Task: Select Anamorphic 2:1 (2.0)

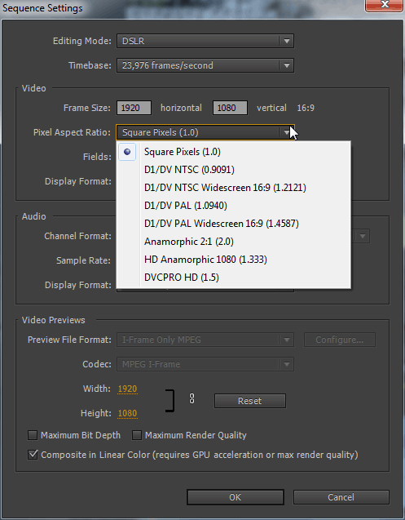Action: [x=233, y=242]
